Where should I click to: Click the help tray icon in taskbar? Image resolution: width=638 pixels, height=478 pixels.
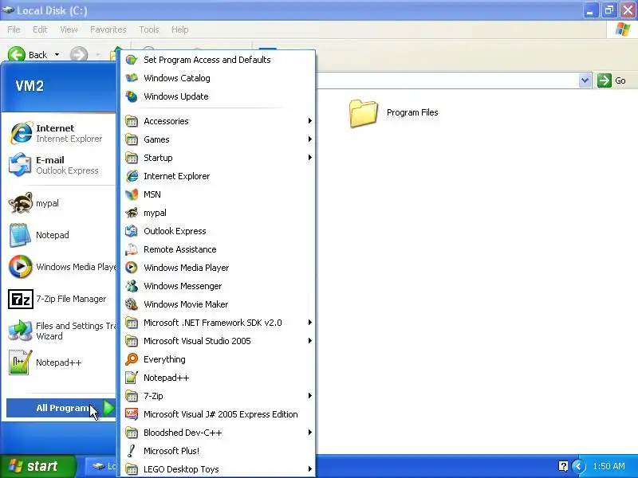tap(563, 466)
